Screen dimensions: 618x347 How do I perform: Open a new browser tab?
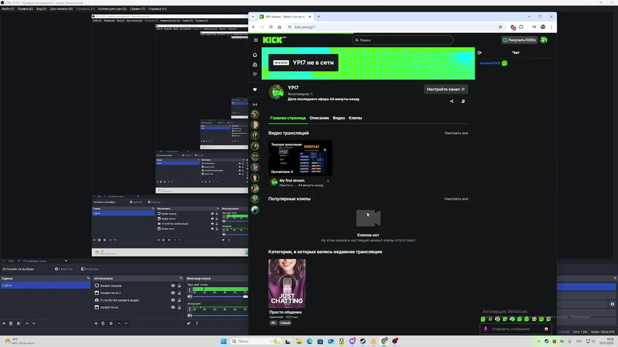(x=318, y=17)
